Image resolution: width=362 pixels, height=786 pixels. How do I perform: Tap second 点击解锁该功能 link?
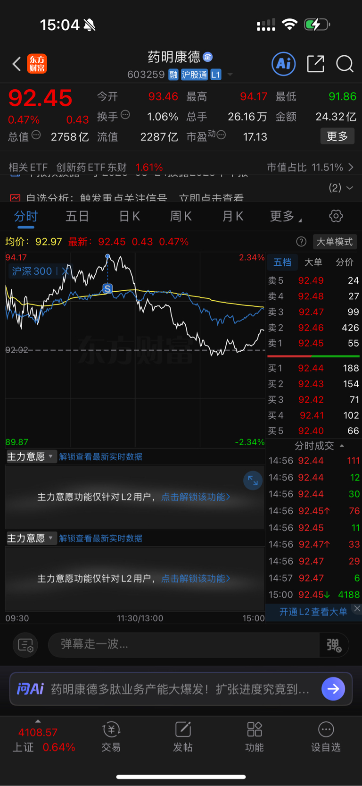(x=196, y=579)
